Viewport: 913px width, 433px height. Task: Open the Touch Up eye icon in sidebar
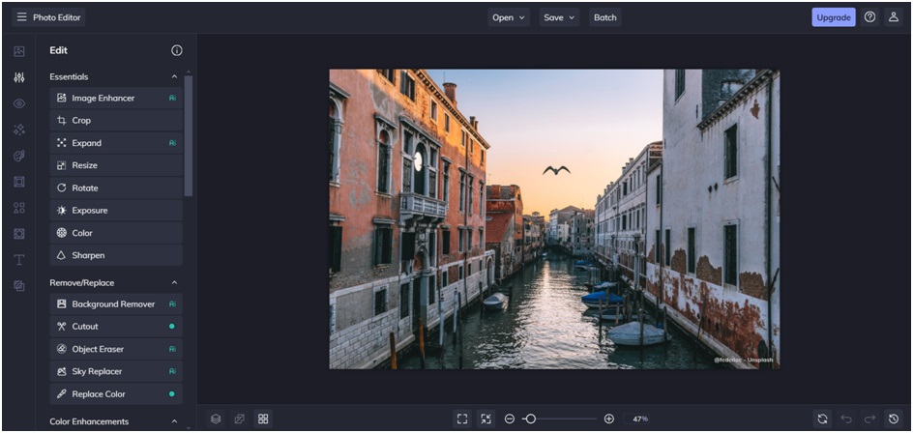[x=19, y=103]
